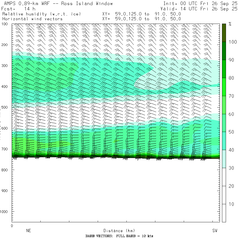
Task: Click the 0 origin label on distance axis
Action: coord(12,226)
